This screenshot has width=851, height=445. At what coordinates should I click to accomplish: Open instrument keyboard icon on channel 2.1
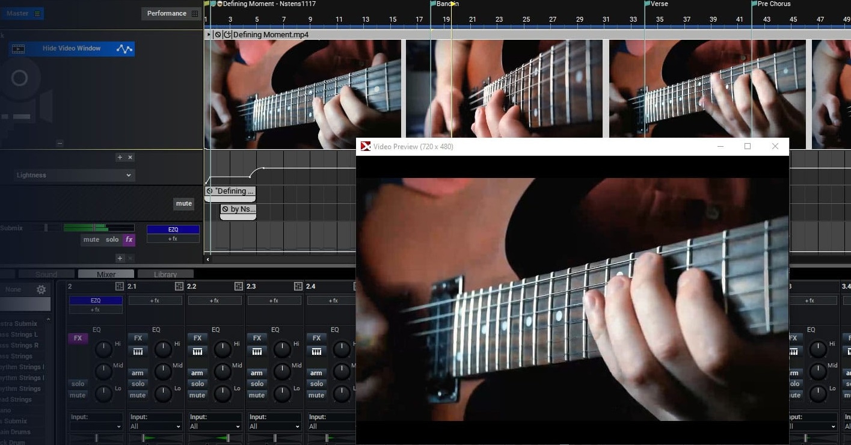click(x=138, y=351)
